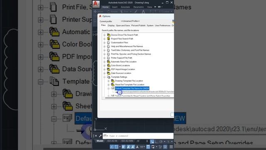Screen dimensions: 266x150
Task: Switch to the Model tab
Action: pyautogui.click(x=100, y=141)
